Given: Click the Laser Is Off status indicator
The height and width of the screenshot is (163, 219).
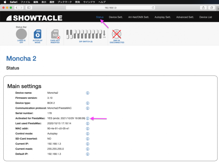Looking at the screenshot, I should pyautogui.click(x=22, y=35).
